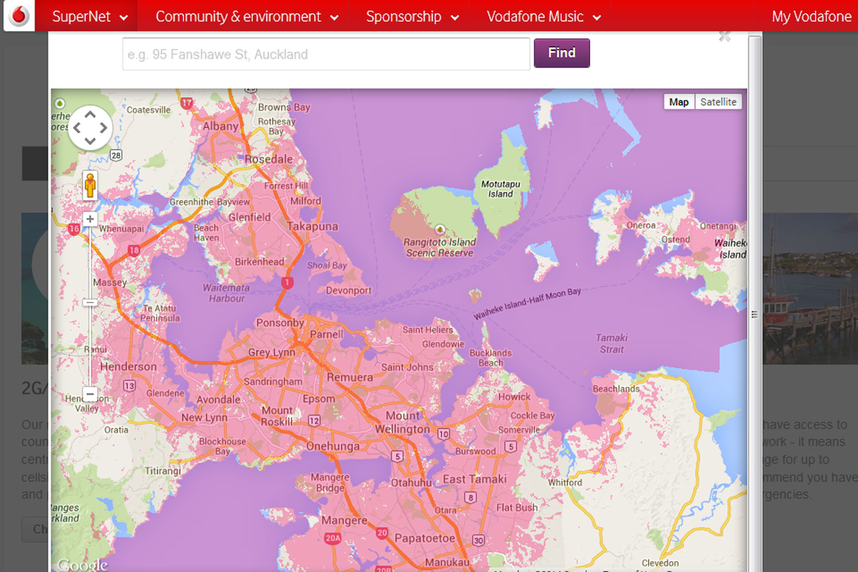The width and height of the screenshot is (858, 572).
Task: Click highway 20 shield near Papatoetoe
Action: pyautogui.click(x=382, y=533)
